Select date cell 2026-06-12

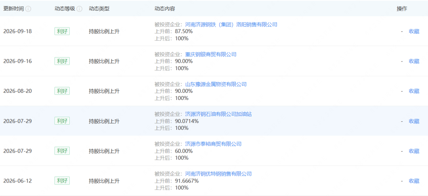(17, 181)
